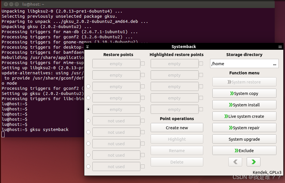Open the Exclude function
The width and height of the screenshot is (285, 183).
[x=244, y=151]
